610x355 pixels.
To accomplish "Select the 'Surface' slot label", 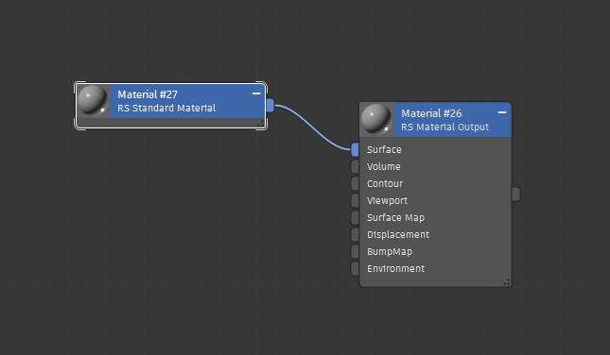I will pyautogui.click(x=384, y=149).
